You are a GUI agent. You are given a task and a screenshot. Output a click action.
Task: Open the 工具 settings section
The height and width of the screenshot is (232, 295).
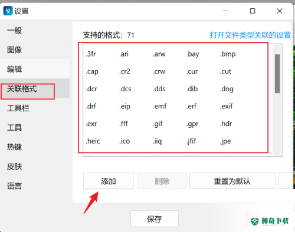pos(35,128)
